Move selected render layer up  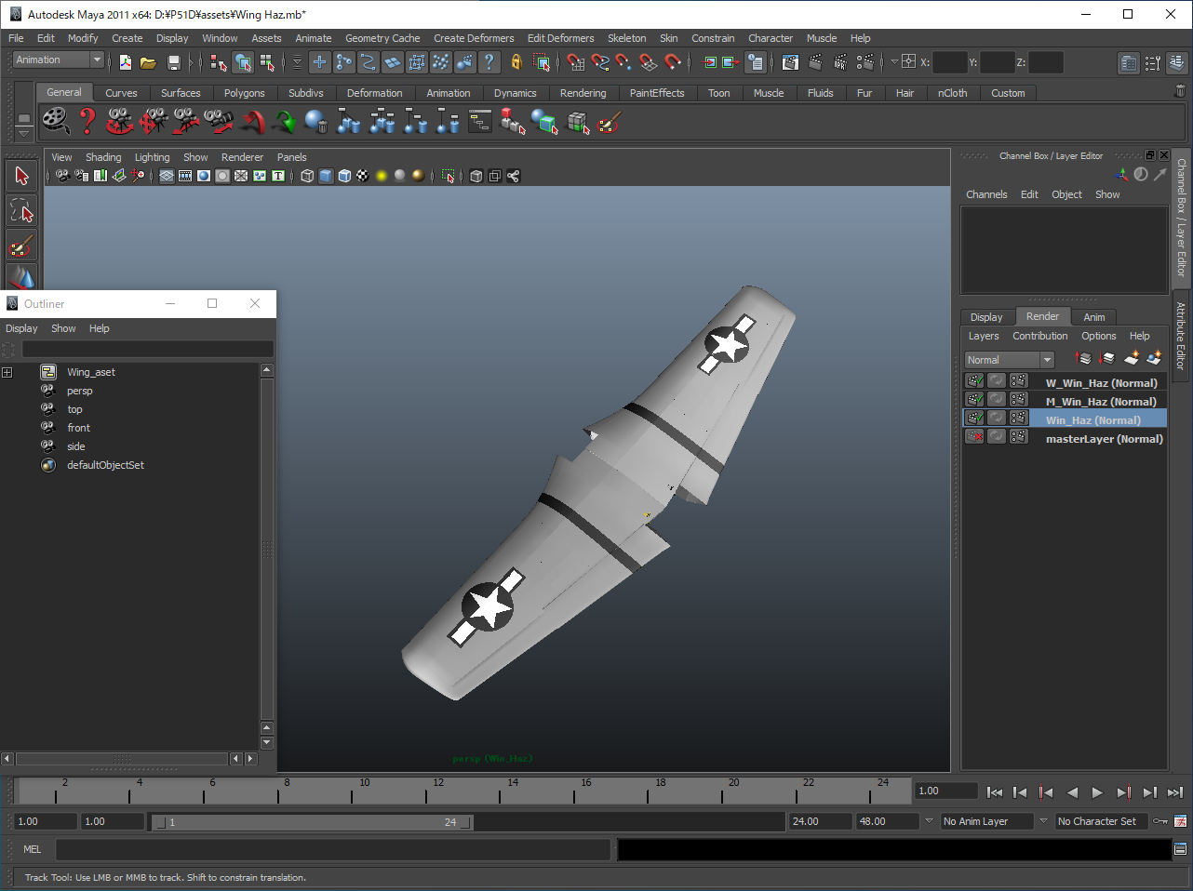(x=1083, y=358)
